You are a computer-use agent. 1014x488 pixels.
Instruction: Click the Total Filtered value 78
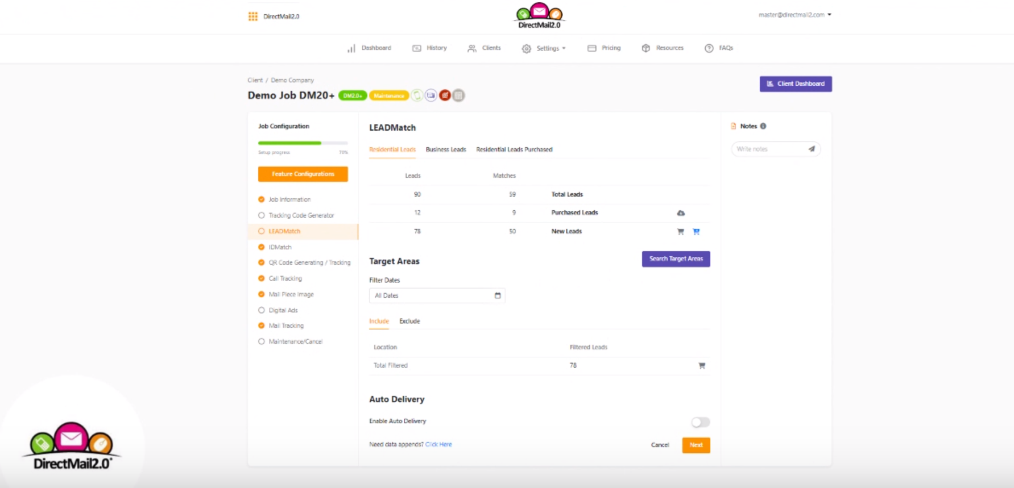tap(573, 365)
